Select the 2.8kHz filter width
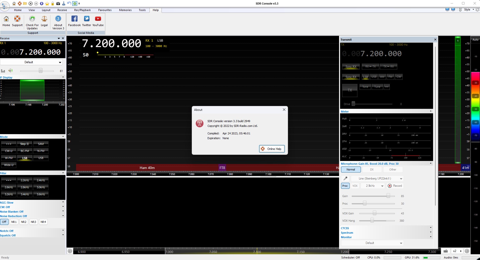 pos(25,187)
